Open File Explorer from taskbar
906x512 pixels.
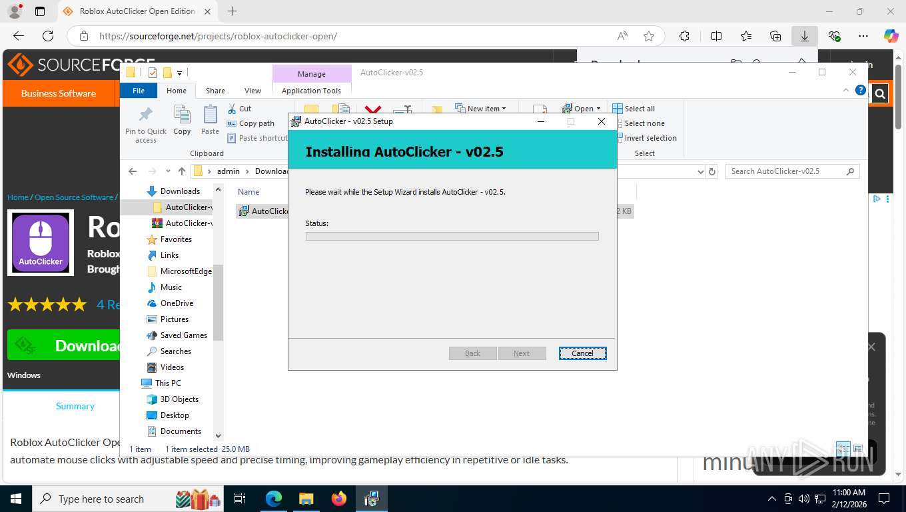tap(306, 499)
